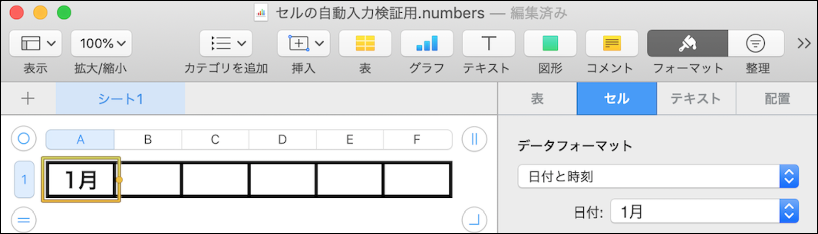Open the グラフ (Chart) toolbar icon

tap(427, 43)
